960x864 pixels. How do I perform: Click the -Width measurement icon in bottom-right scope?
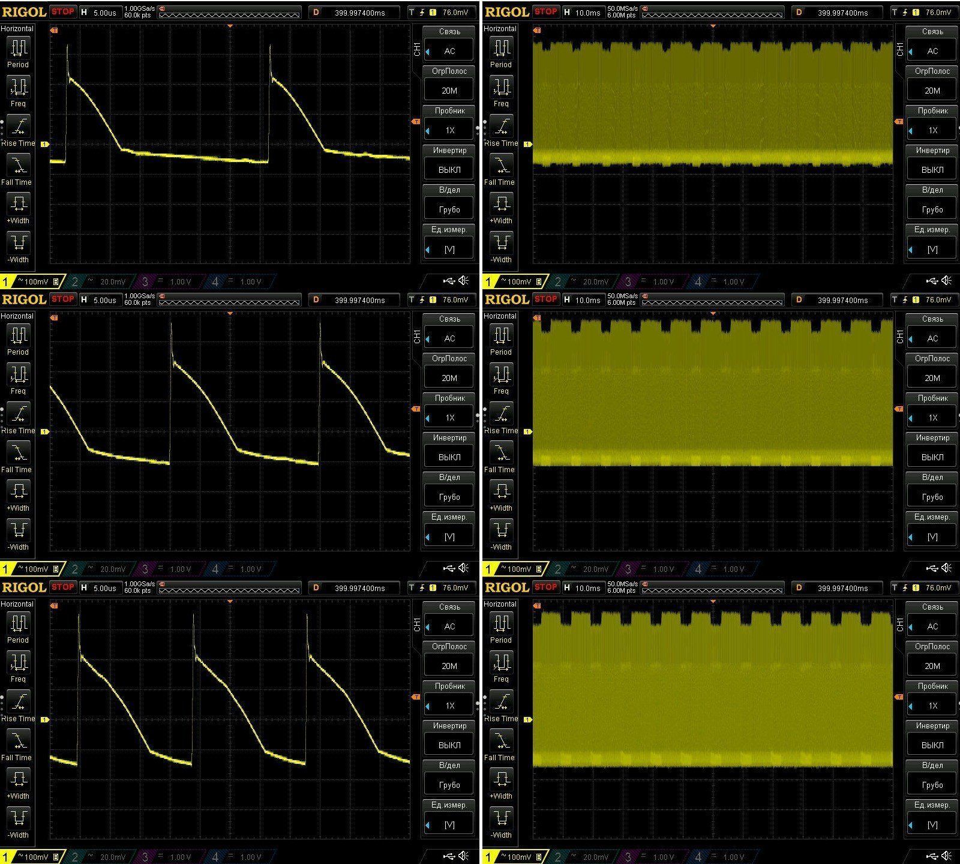tap(501, 818)
